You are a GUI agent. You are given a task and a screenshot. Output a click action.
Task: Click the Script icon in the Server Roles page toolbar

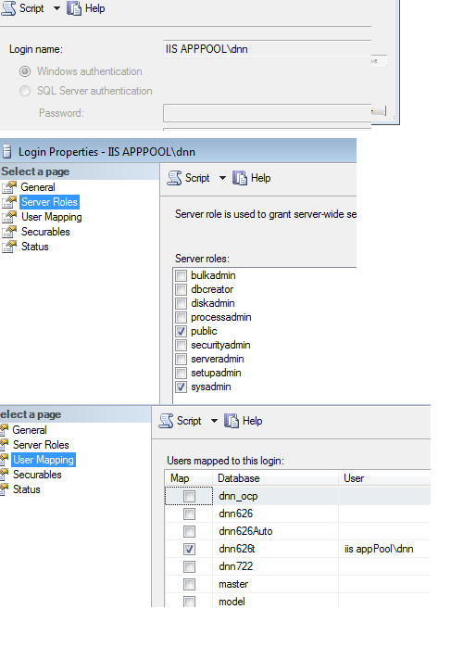[x=174, y=178]
